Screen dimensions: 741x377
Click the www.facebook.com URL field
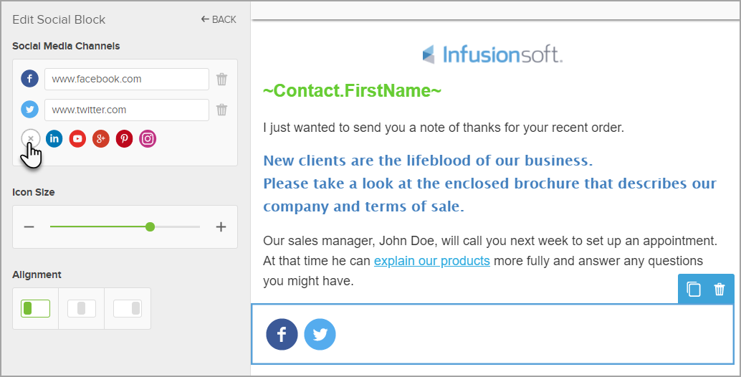pyautogui.click(x=127, y=79)
